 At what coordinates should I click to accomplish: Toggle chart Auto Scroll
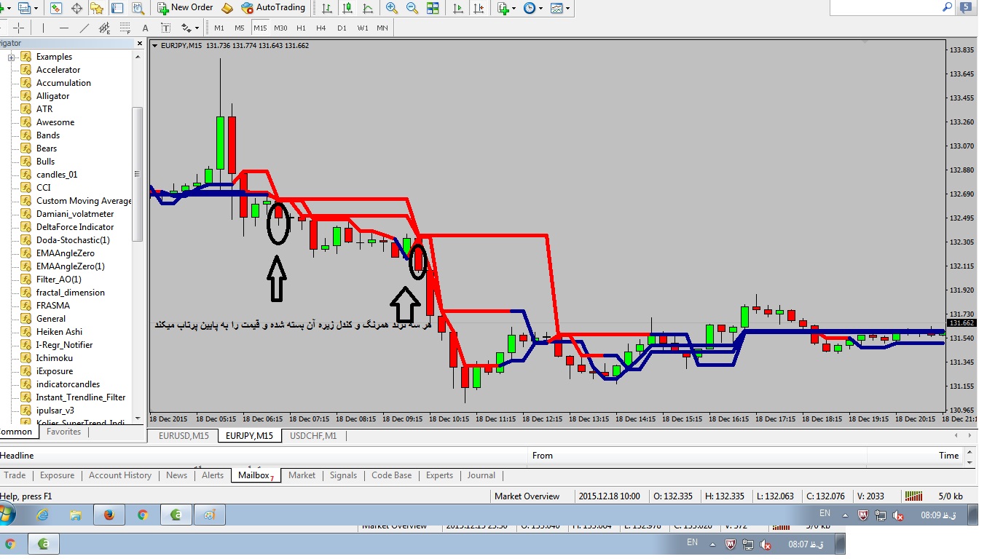(x=457, y=8)
